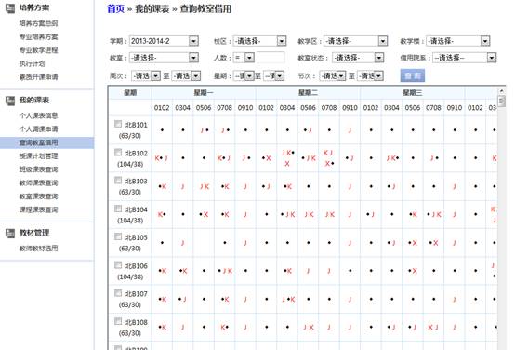Click the 教材管理 section heading

pos(34,233)
